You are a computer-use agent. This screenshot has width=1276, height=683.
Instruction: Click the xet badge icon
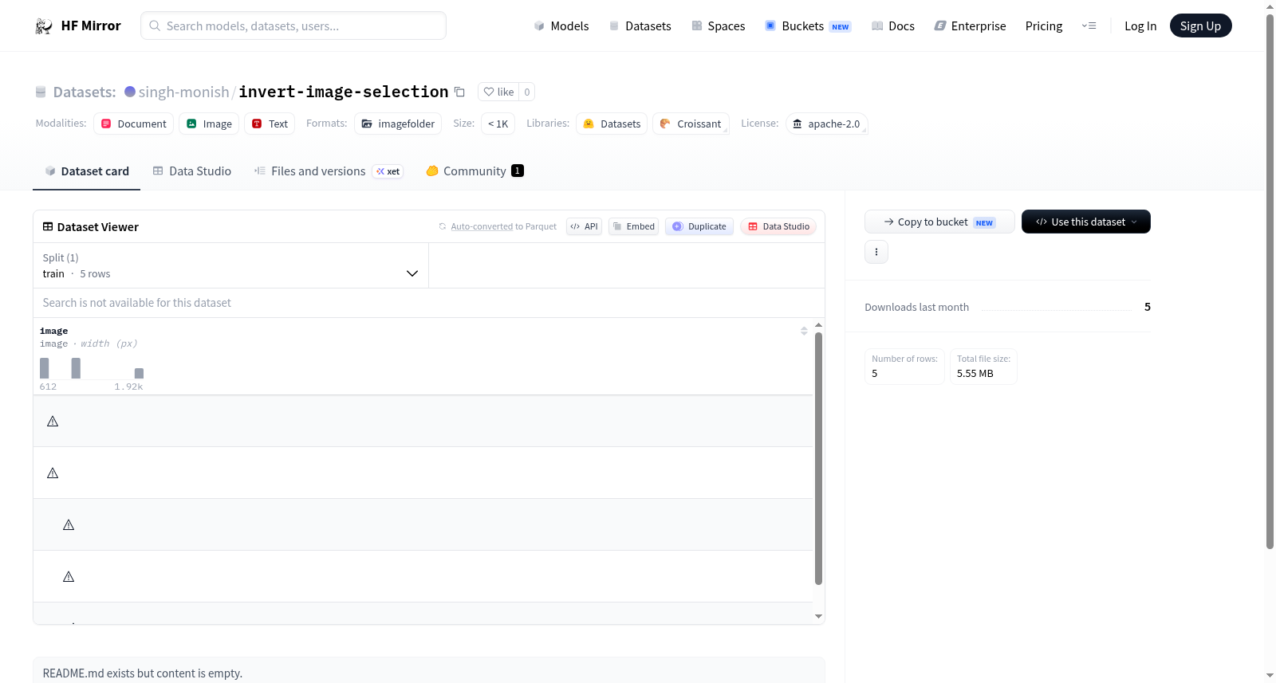point(388,171)
